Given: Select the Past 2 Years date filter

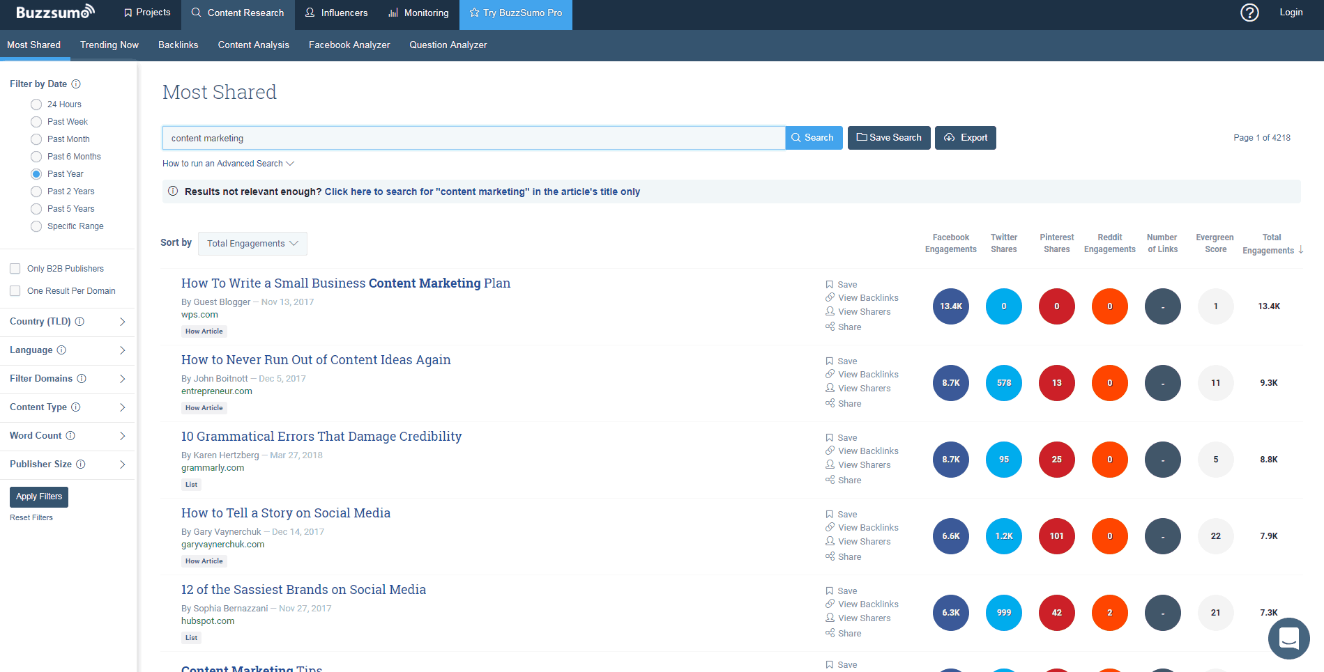Looking at the screenshot, I should pyautogui.click(x=36, y=192).
